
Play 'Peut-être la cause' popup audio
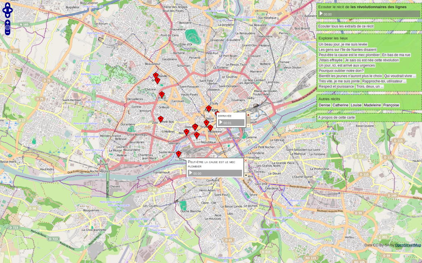click(x=190, y=173)
